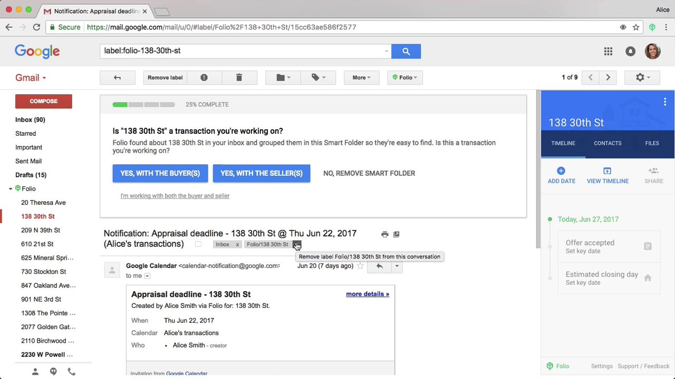This screenshot has width=675, height=379.
Task: Go to the newer conversation arrow
Action: [x=591, y=77]
